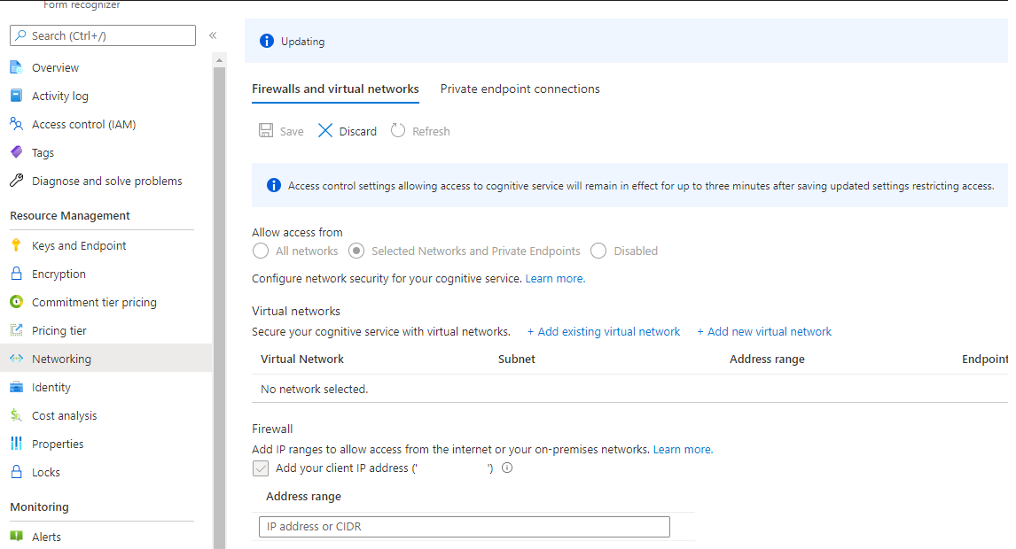The width and height of the screenshot is (1016, 549).
Task: Click the Refresh icon in toolbar
Action: pos(396,130)
